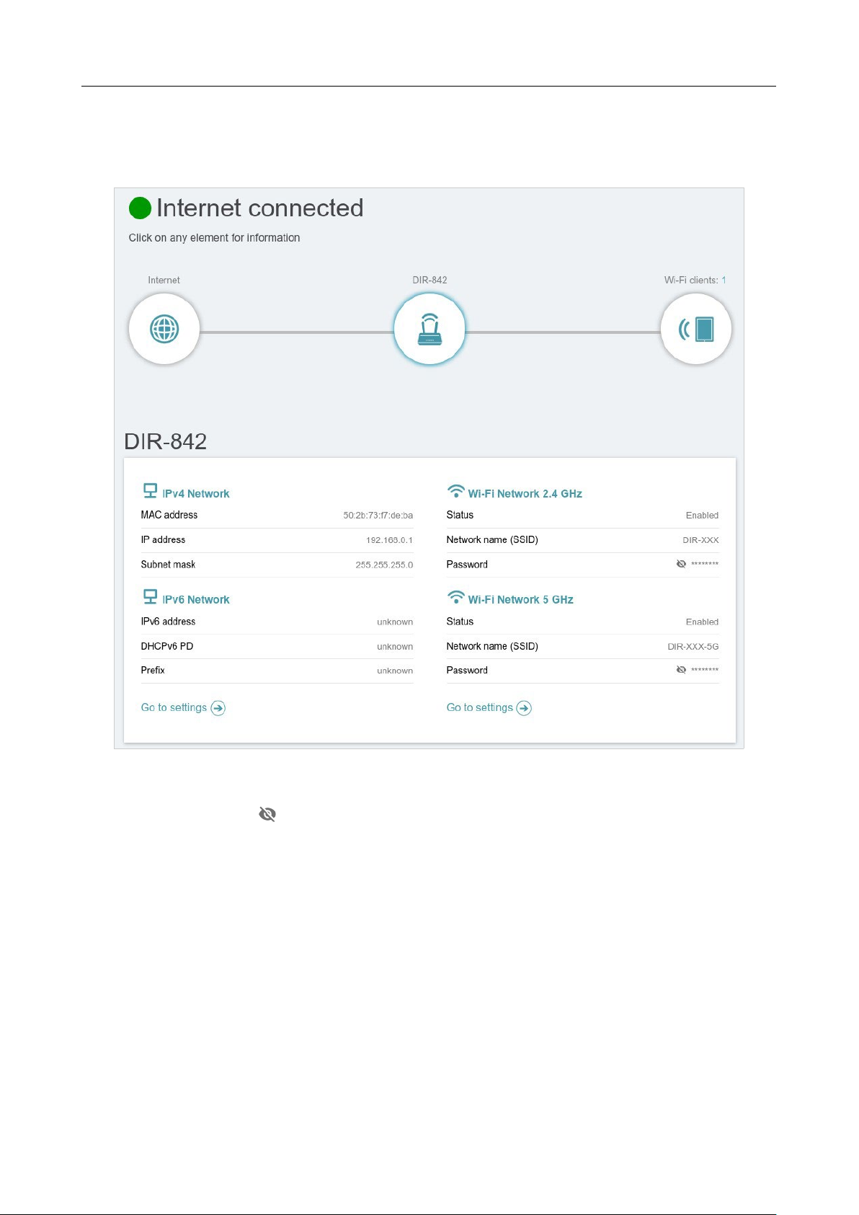Open the Wi-Fi clients device icon
The image size is (859, 1215).
tap(696, 329)
